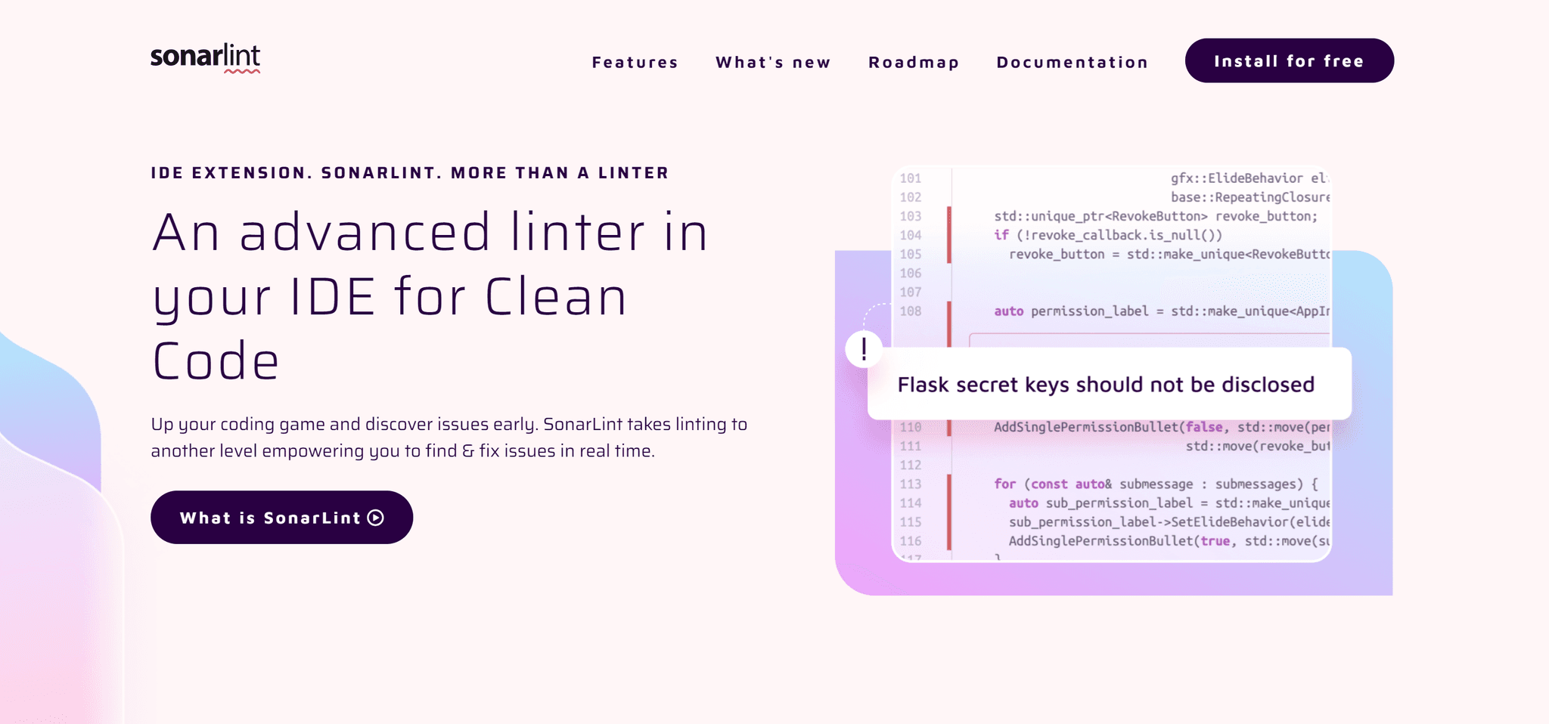Click code line number 101

pos(911,178)
